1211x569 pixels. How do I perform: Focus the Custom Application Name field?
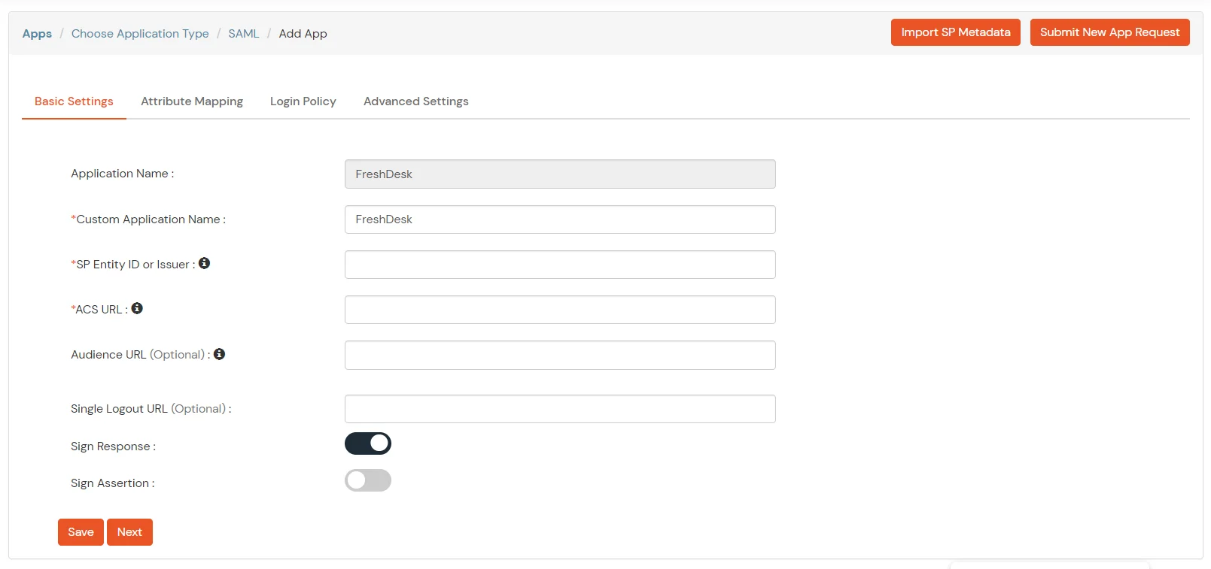560,219
